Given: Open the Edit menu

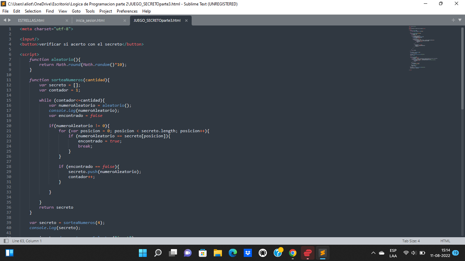Looking at the screenshot, I should pyautogui.click(x=17, y=11).
